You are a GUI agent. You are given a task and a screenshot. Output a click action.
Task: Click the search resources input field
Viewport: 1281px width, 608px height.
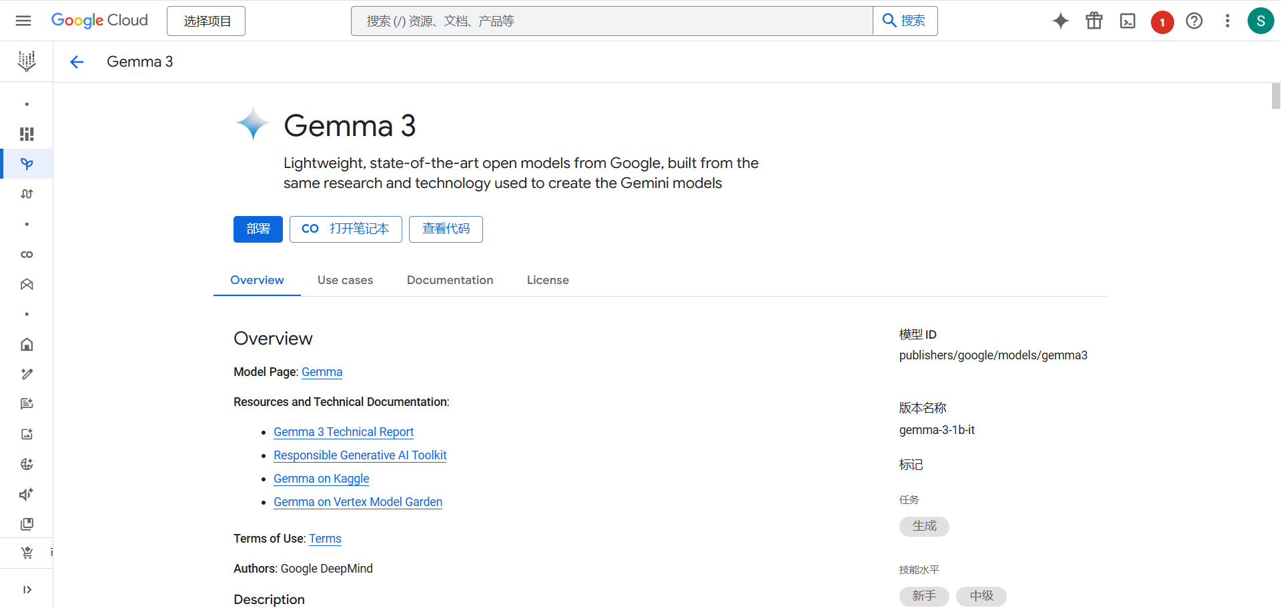[612, 21]
